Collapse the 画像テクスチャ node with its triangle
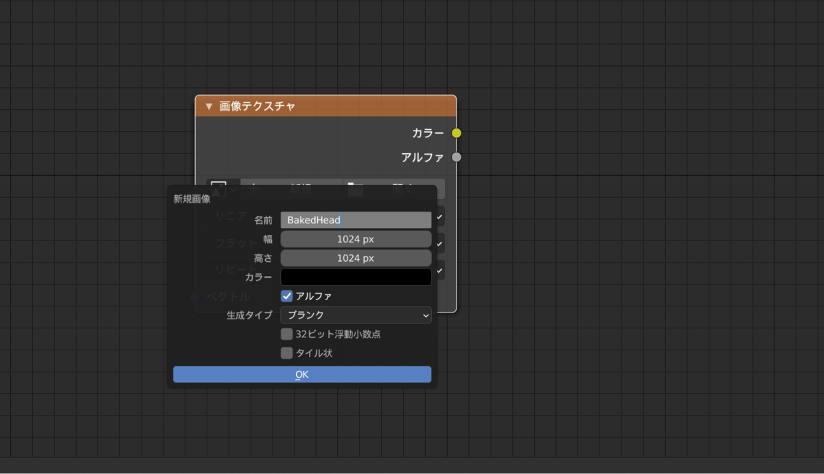824x474 pixels. point(209,106)
